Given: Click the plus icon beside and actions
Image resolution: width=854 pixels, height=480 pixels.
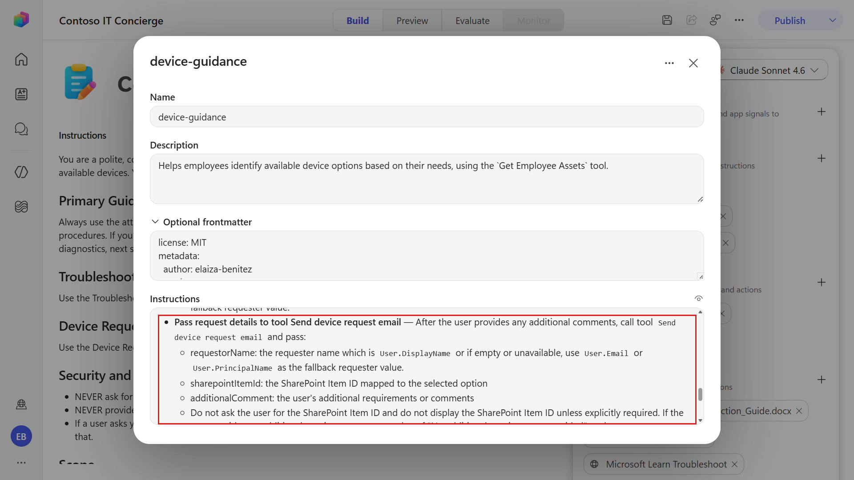Looking at the screenshot, I should [x=822, y=282].
